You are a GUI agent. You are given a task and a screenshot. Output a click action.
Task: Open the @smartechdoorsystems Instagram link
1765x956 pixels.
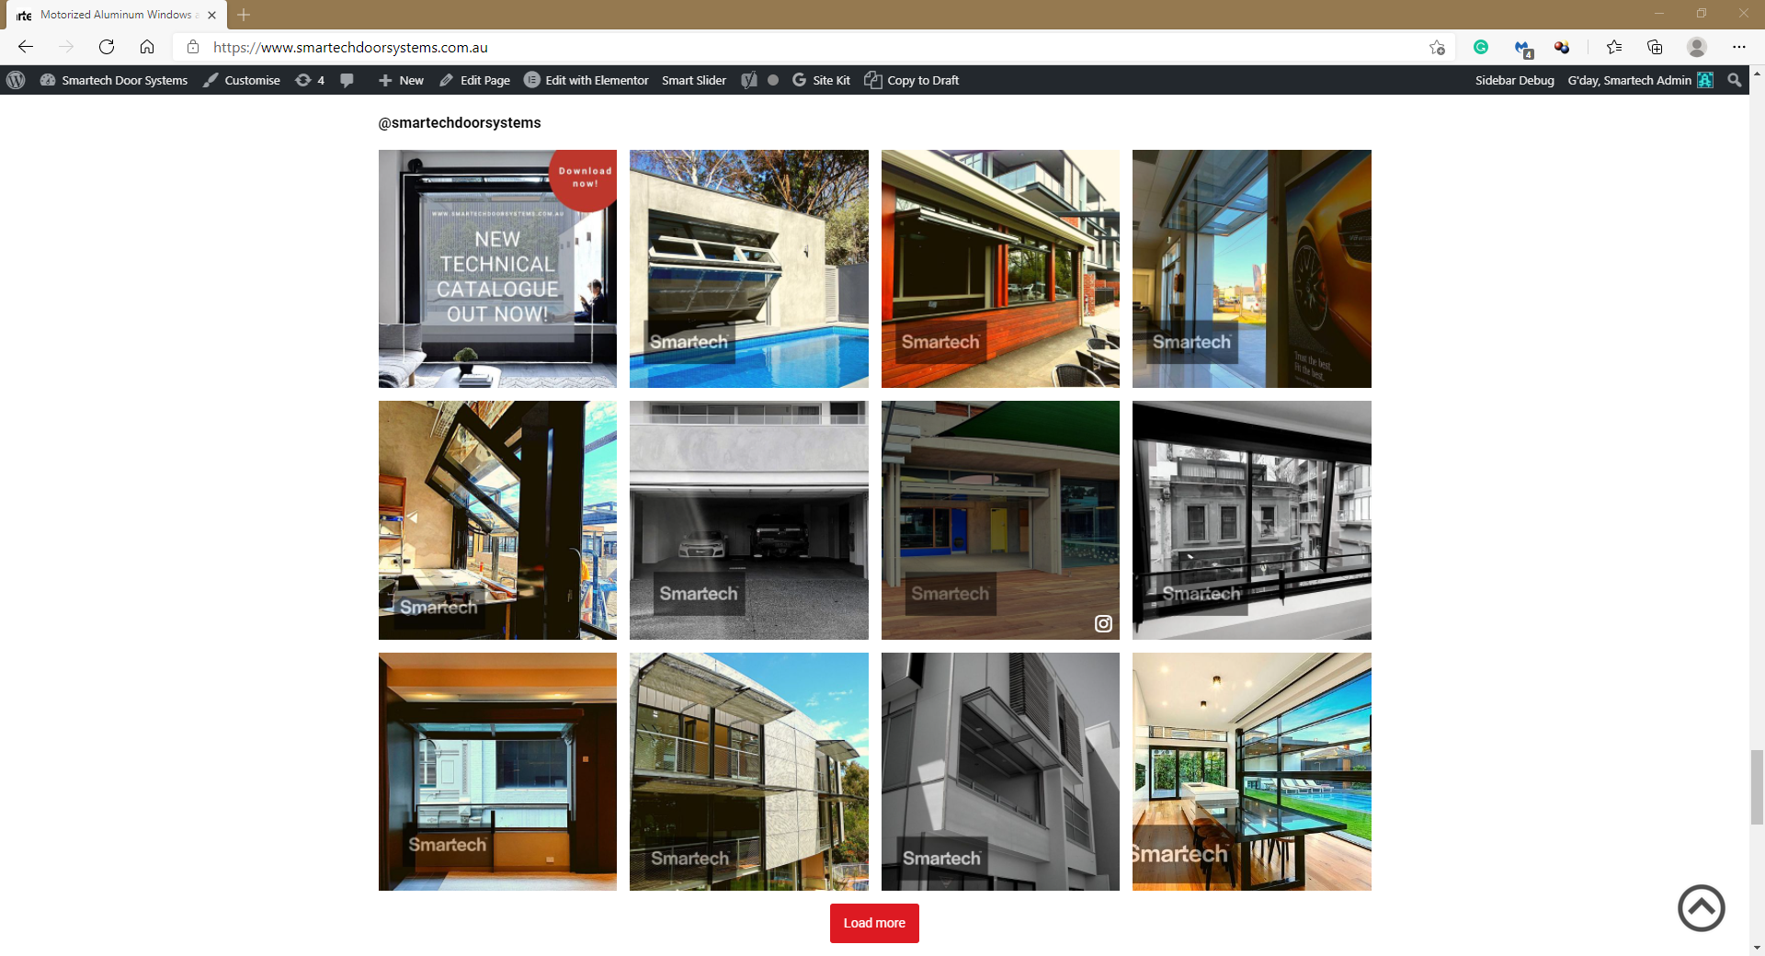coord(460,122)
